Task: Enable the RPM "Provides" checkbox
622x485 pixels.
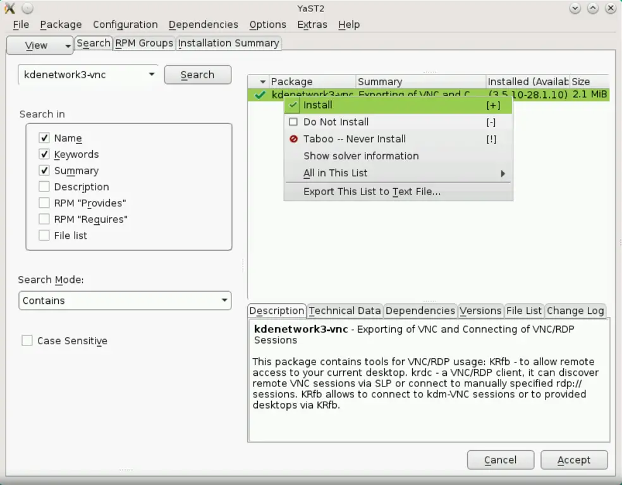Action: tap(44, 203)
